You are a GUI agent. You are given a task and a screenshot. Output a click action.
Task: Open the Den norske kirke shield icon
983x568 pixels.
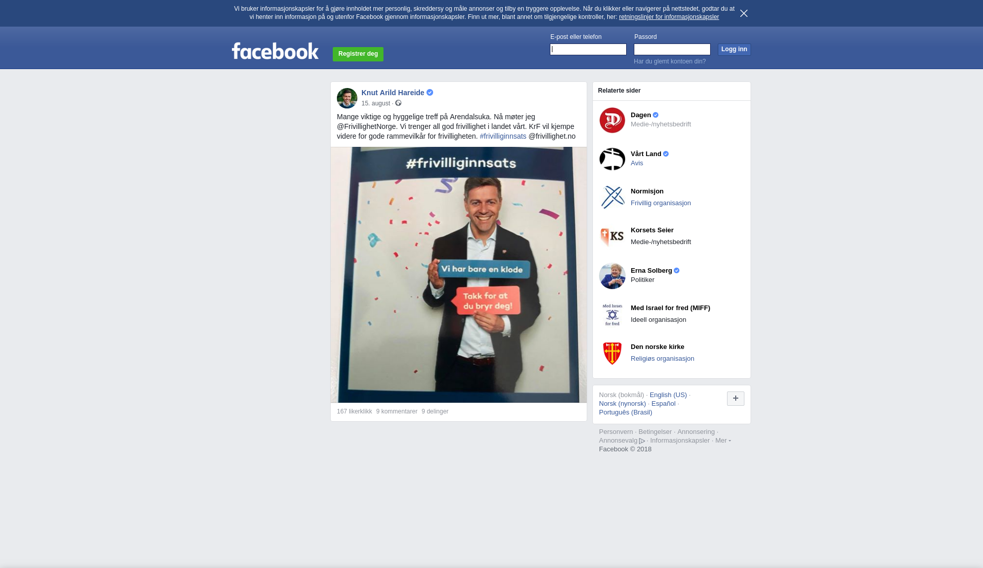coord(612,354)
